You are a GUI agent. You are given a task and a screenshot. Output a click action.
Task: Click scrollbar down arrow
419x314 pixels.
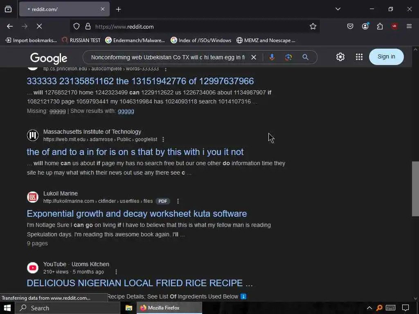click(415, 298)
